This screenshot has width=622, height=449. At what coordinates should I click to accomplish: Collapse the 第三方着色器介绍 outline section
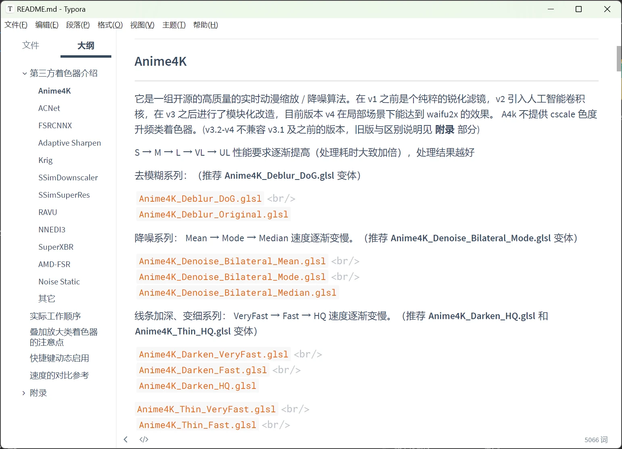pyautogui.click(x=25, y=73)
